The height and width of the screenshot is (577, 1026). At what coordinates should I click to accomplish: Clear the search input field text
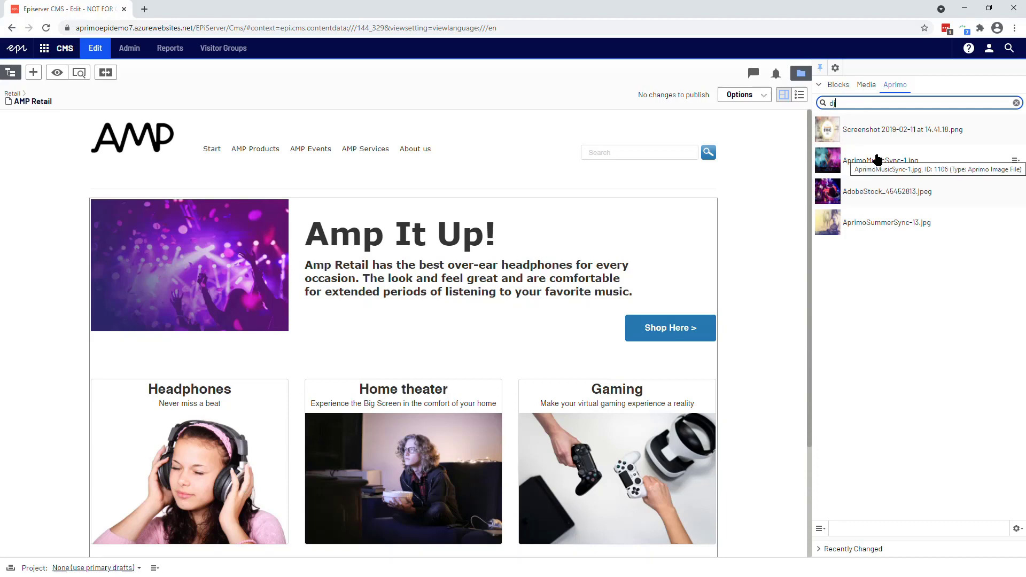tap(1016, 103)
